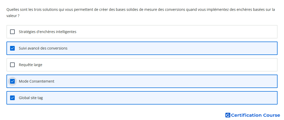Click the words "valeur ?" ending the question
This screenshot has height=120, width=284.
13,16
